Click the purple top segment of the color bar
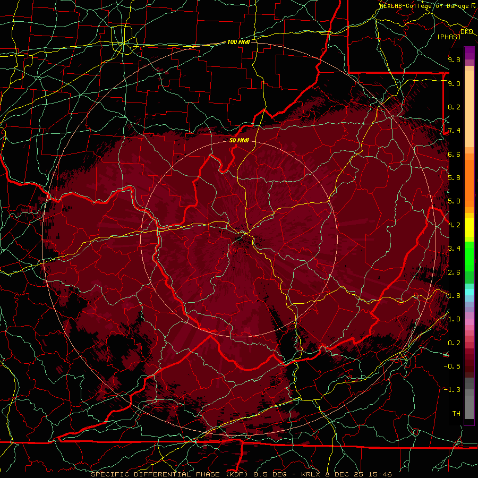Viewport: 478px width, 478px height. [x=469, y=53]
